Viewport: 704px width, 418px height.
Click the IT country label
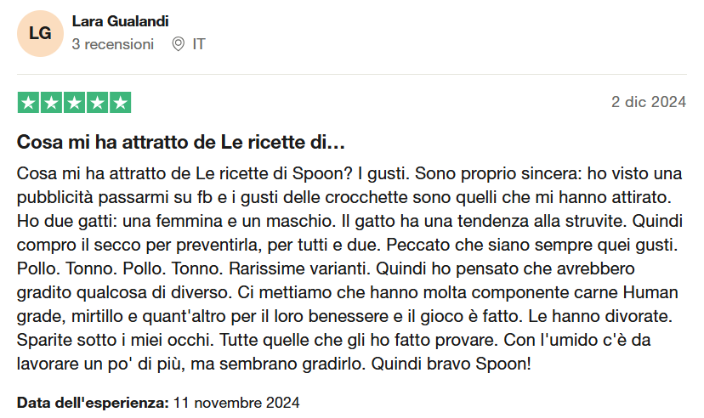198,43
